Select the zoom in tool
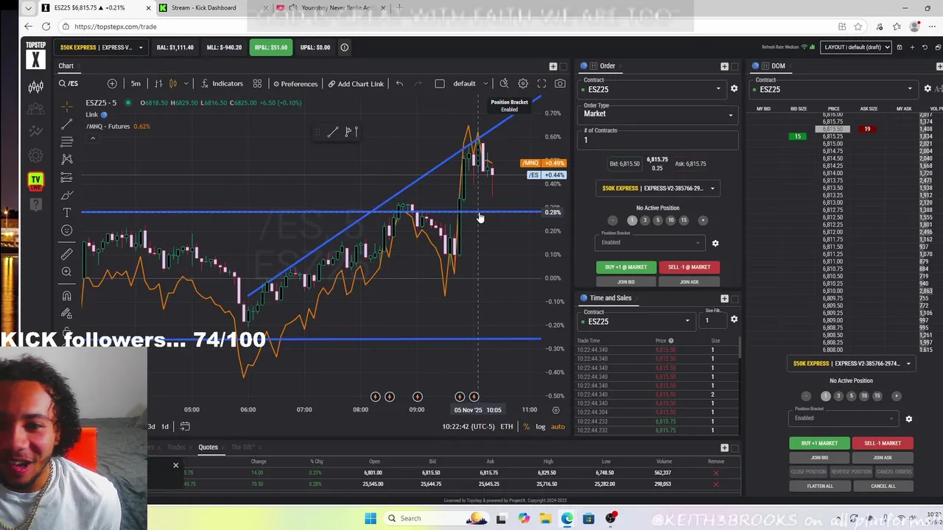 [x=67, y=272]
